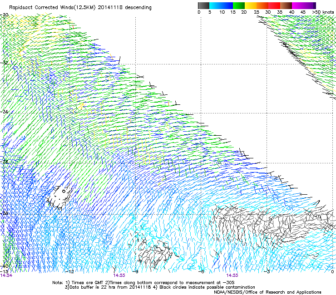Click 'Black circles indicate possible contamination' note

pyautogui.click(x=204, y=287)
